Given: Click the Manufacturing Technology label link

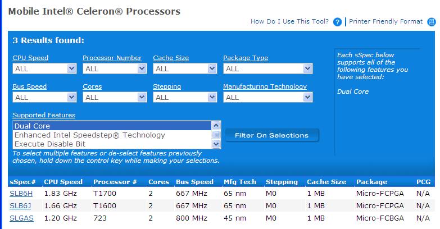Looking at the screenshot, I should tap(265, 86).
